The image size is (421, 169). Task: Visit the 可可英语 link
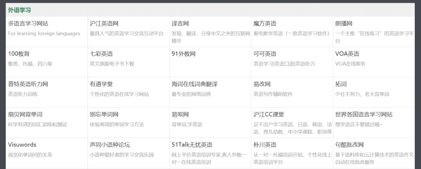click(265, 54)
